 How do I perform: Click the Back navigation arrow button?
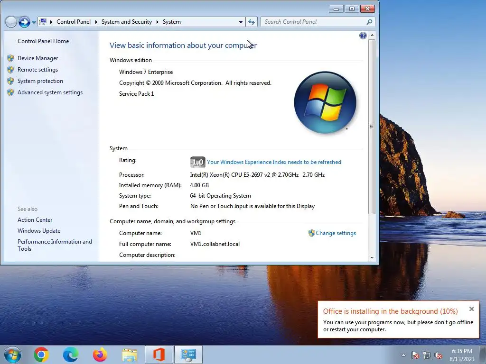tap(11, 22)
